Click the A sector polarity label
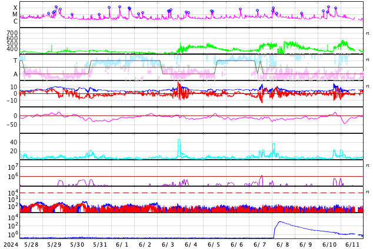This screenshot has width=373, height=249. [x=15, y=75]
